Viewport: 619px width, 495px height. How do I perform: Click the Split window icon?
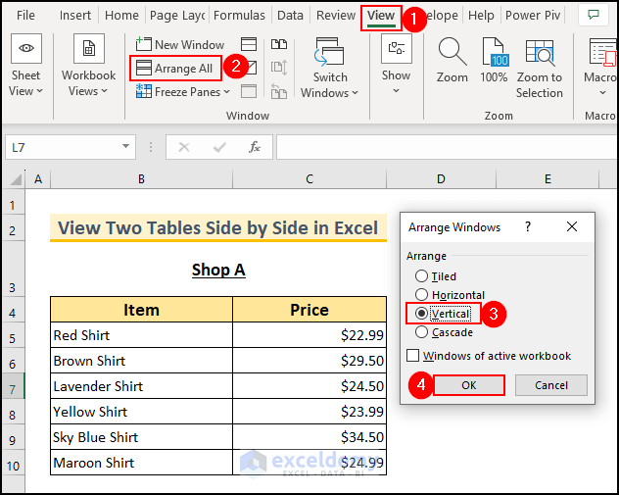pos(250,44)
